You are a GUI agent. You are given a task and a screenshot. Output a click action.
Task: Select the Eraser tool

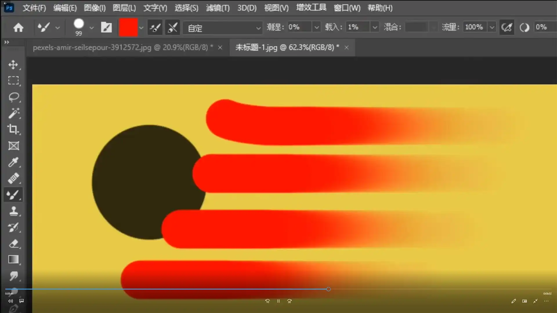coord(14,243)
